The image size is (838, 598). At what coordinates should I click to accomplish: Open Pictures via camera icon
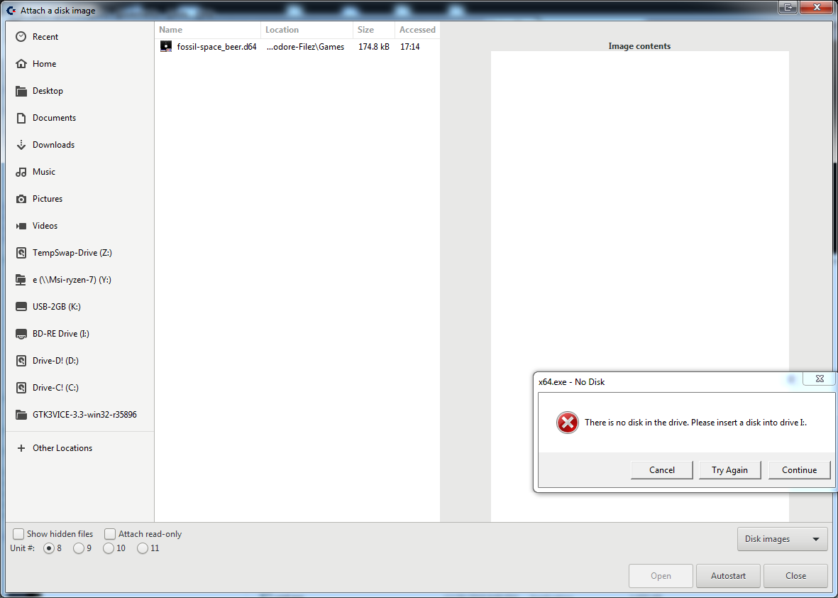tap(21, 199)
